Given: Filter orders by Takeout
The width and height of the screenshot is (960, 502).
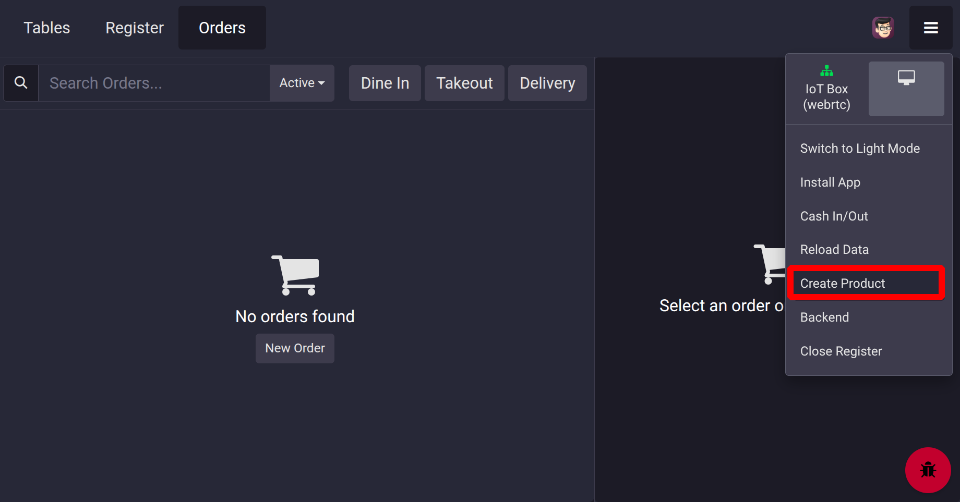Looking at the screenshot, I should (464, 83).
